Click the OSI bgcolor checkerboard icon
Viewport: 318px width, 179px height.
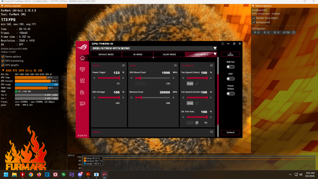coord(294,32)
